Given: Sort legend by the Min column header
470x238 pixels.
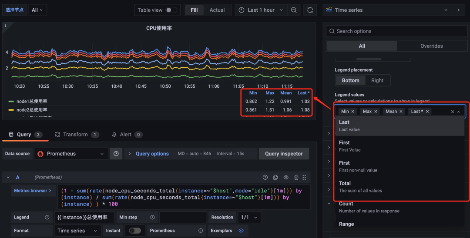Looking at the screenshot, I should tap(253, 93).
